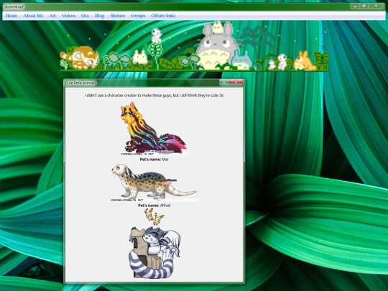Click the striped cat pet image named Mar
Viewport: 388px width, 291px height.
click(x=154, y=129)
